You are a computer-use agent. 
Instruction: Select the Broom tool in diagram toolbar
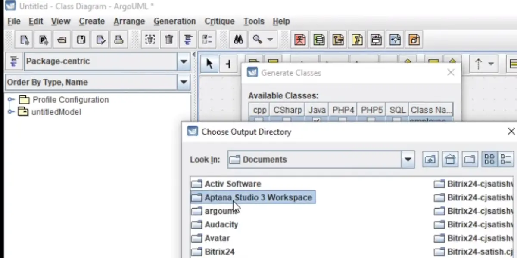pos(228,64)
